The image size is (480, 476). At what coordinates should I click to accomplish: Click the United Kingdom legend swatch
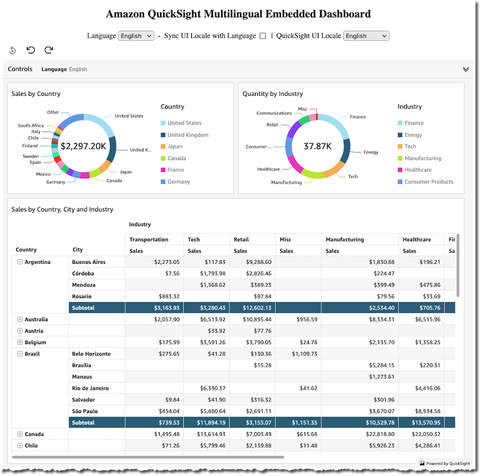tap(163, 135)
